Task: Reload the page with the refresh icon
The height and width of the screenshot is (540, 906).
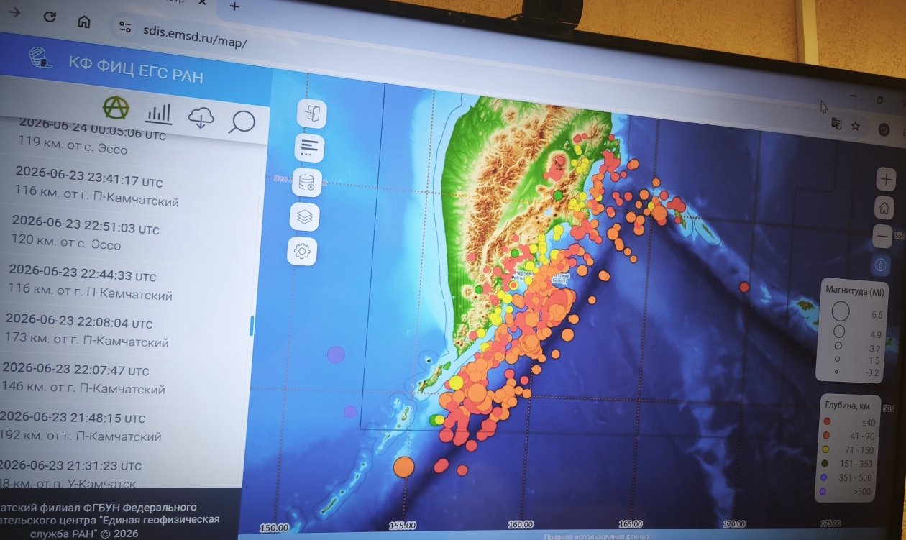Action: tap(50, 16)
